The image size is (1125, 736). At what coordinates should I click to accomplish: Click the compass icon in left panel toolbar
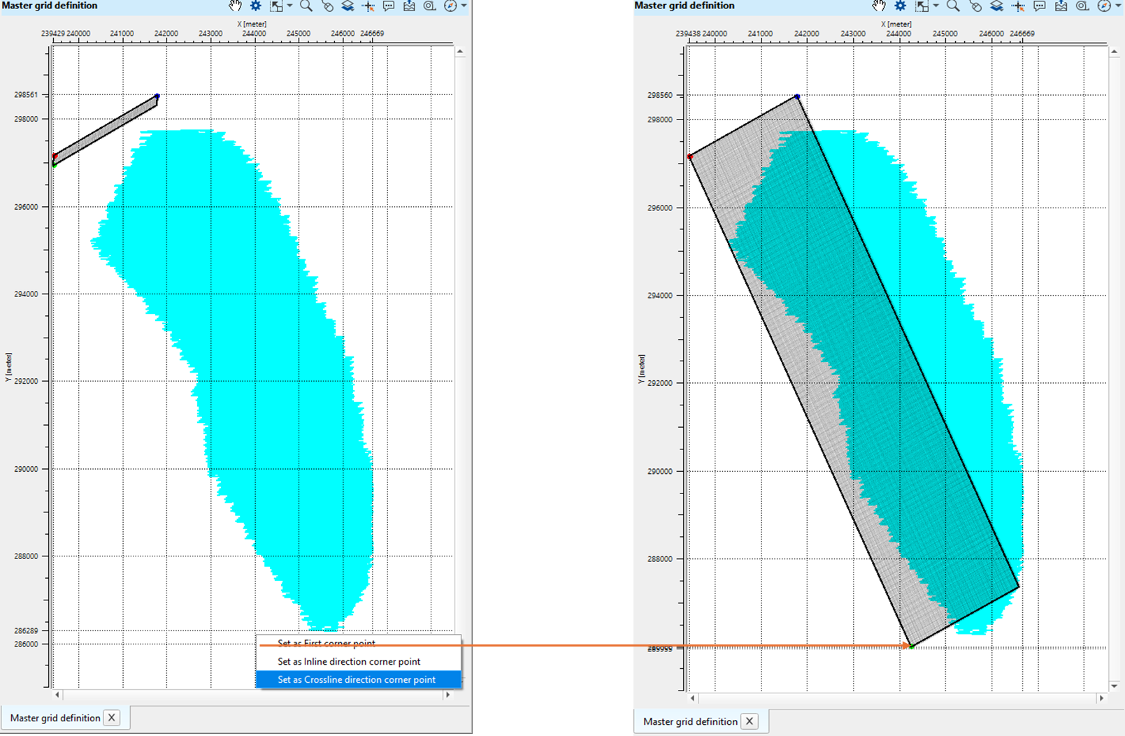coord(450,6)
